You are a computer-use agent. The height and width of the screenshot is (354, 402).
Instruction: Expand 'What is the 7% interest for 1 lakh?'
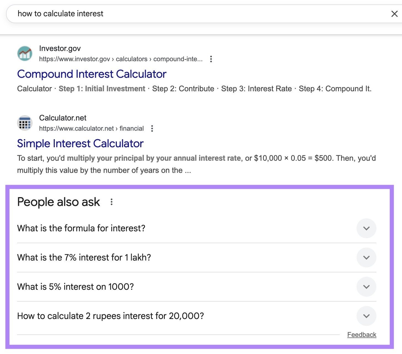(x=366, y=258)
